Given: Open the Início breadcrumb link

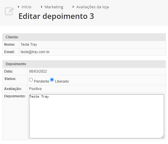Looking at the screenshot, I should pos(26,7).
